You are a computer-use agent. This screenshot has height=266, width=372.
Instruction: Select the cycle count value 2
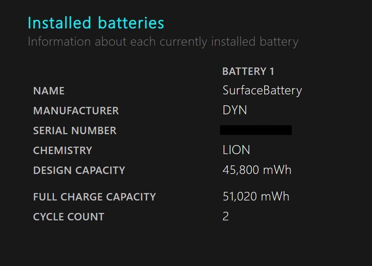tap(225, 216)
